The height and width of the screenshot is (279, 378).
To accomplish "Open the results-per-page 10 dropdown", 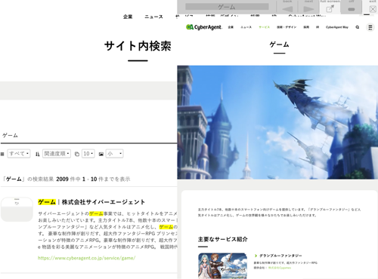I will [88, 154].
